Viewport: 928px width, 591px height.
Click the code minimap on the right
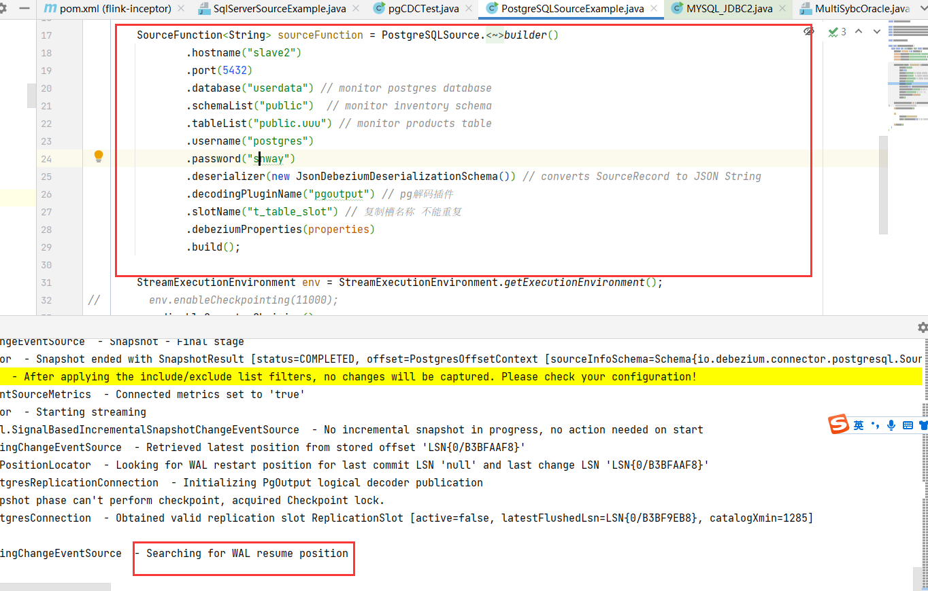pos(908,75)
